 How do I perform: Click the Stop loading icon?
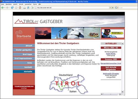[16, 8]
